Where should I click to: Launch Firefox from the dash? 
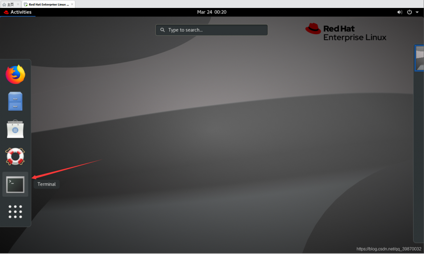[x=15, y=74]
